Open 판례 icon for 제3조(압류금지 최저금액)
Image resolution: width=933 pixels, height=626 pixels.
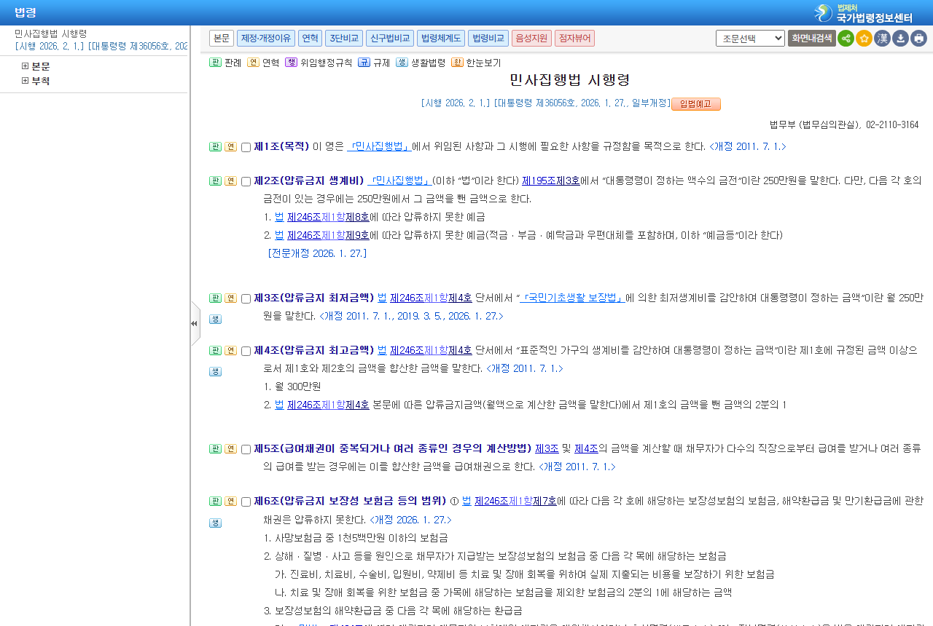point(215,298)
